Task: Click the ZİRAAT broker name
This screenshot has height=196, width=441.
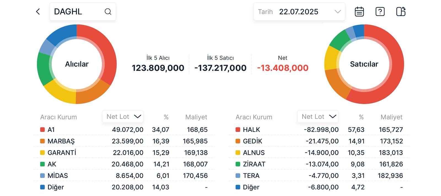Action: click(x=254, y=164)
